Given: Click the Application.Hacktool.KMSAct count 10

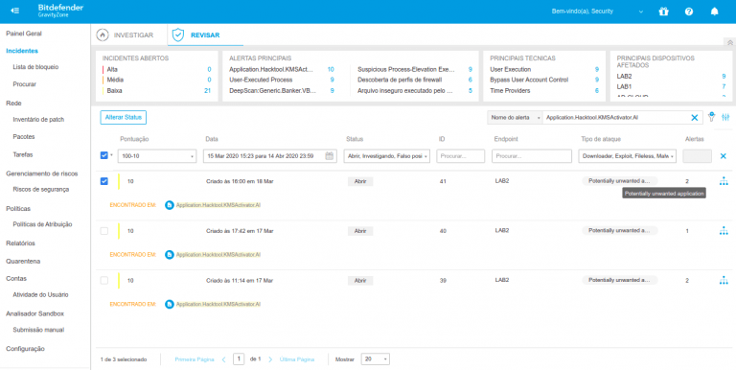Looking at the screenshot, I should tap(331, 69).
